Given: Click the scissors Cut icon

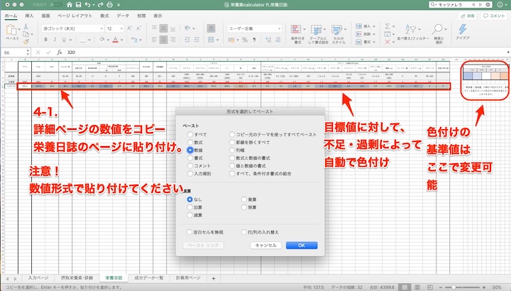Looking at the screenshot, I should point(26,26).
